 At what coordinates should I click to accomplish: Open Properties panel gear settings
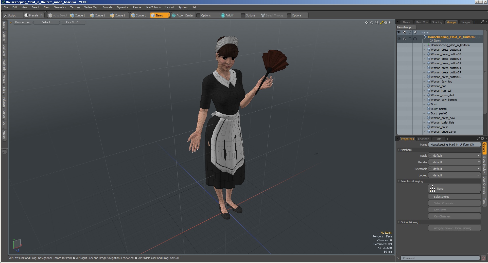[x=482, y=139]
